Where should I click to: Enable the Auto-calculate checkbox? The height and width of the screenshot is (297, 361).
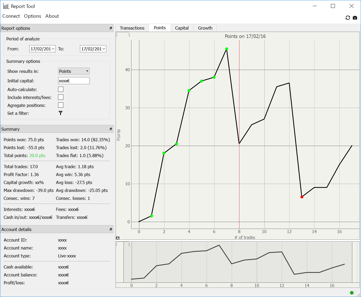pos(61,89)
